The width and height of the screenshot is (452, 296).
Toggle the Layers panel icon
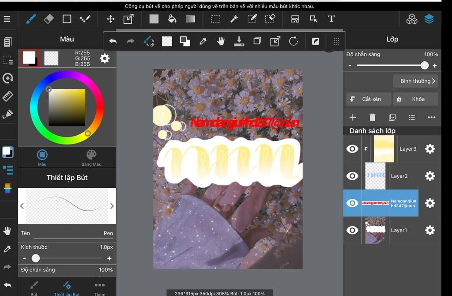point(429,19)
